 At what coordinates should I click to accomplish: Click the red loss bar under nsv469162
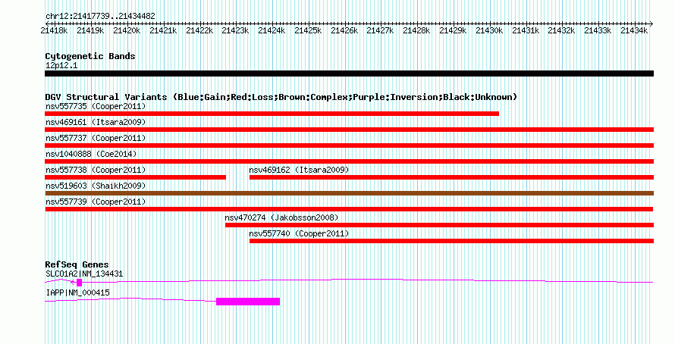pos(451,177)
